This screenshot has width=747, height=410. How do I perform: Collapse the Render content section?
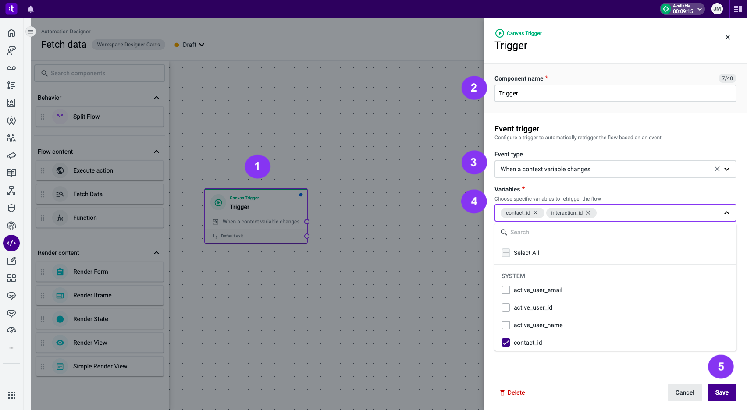[157, 253]
